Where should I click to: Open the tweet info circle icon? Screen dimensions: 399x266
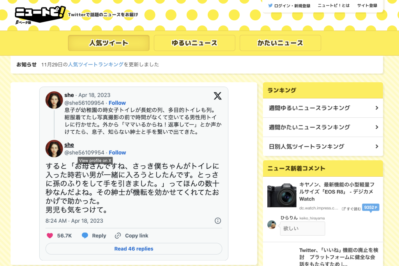click(218, 221)
